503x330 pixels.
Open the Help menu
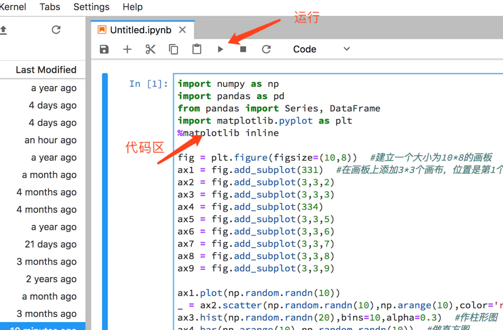132,7
